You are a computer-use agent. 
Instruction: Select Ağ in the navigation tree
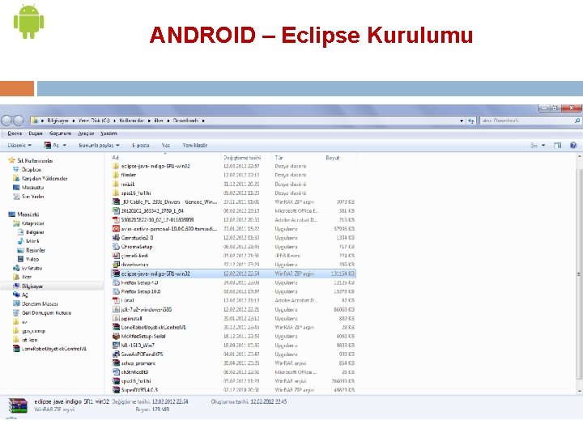[20, 295]
